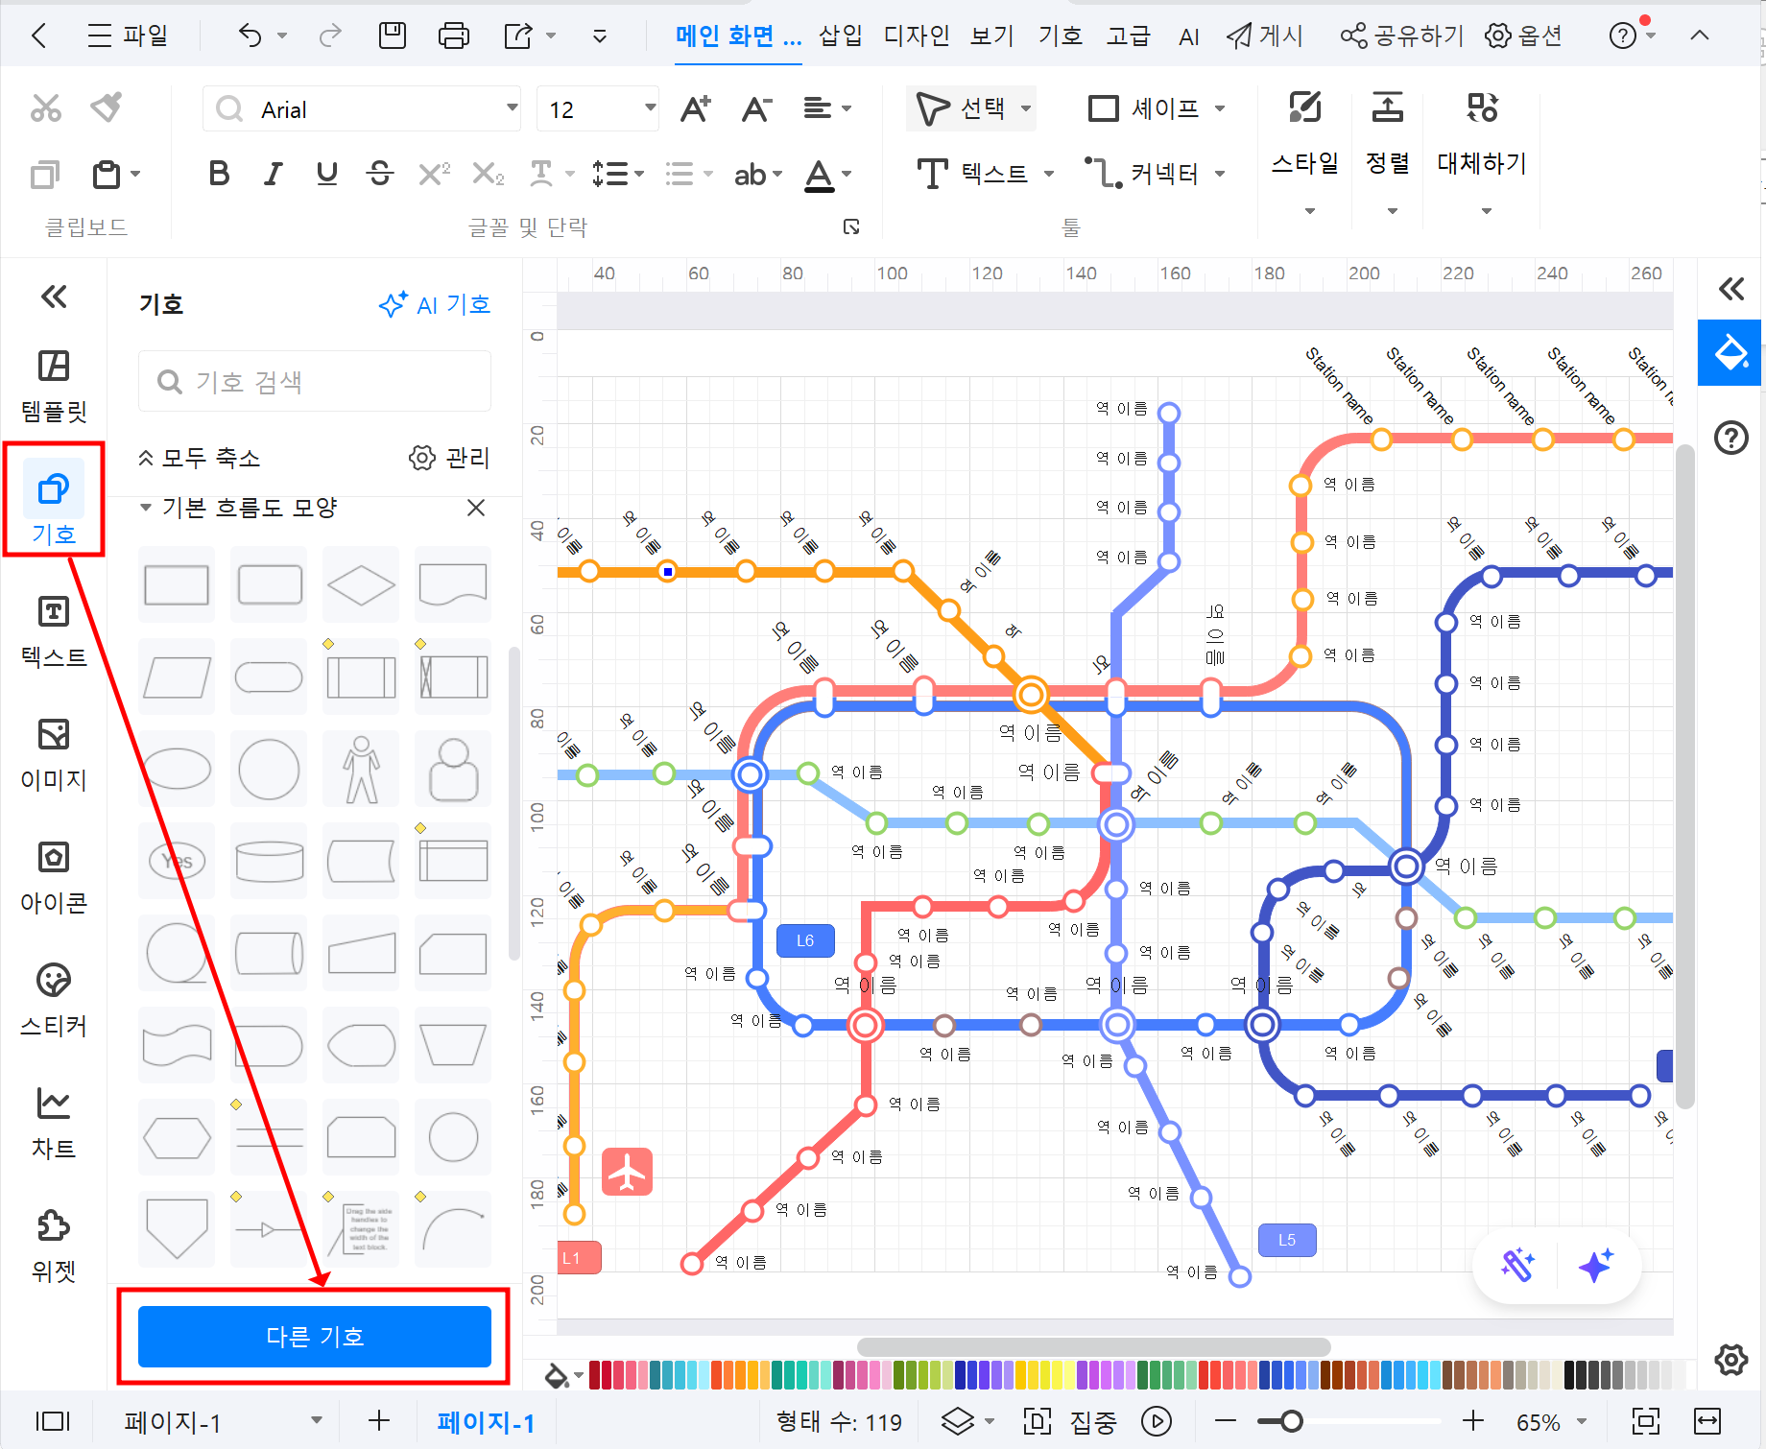Pick the dark red color swatch
Image resolution: width=1766 pixels, height=1449 pixels.
click(x=594, y=1374)
